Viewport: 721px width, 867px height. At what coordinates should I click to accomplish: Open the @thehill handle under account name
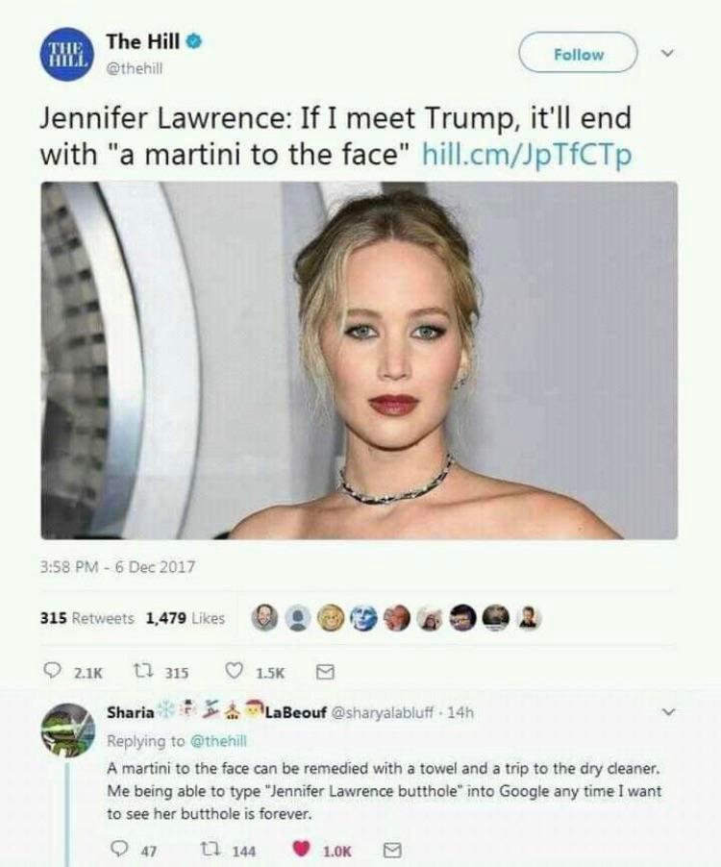point(135,68)
